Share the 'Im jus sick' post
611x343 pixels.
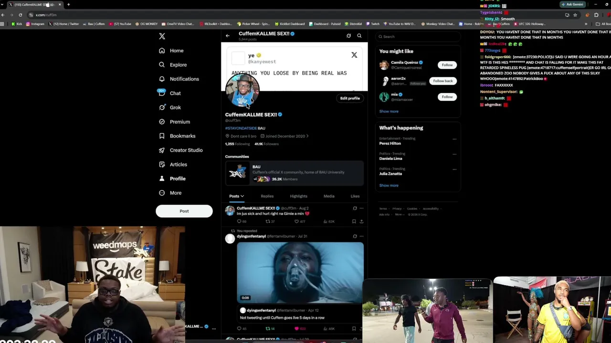[x=361, y=222]
